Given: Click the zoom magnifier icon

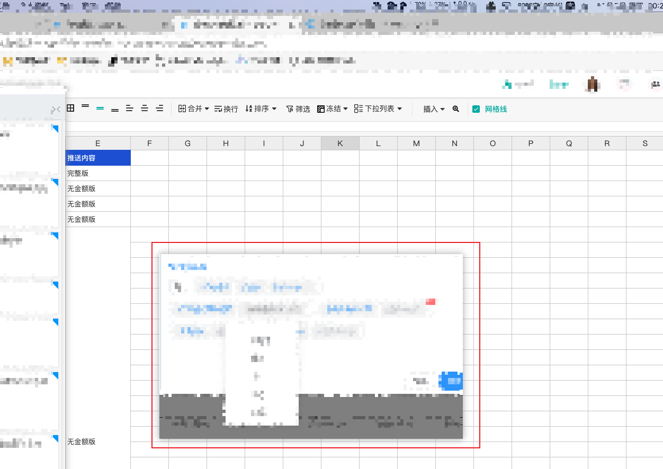Looking at the screenshot, I should point(455,109).
